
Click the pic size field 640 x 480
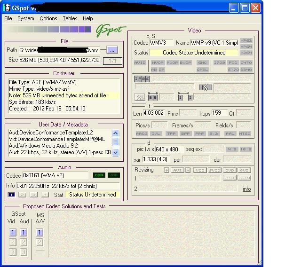click(x=169, y=149)
